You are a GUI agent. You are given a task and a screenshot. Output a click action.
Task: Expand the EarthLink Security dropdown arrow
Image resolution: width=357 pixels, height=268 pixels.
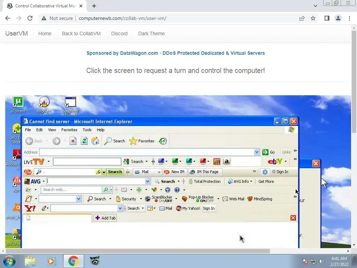141,199
